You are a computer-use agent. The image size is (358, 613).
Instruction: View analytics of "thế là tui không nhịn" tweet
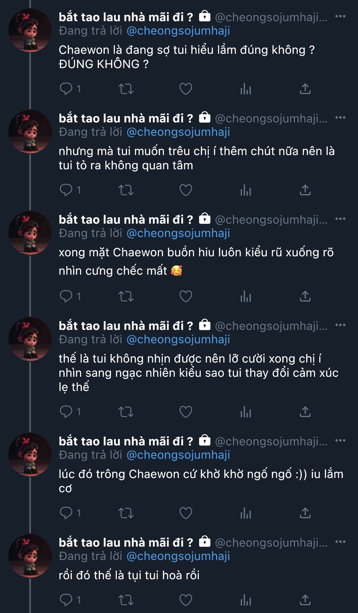[246, 412]
